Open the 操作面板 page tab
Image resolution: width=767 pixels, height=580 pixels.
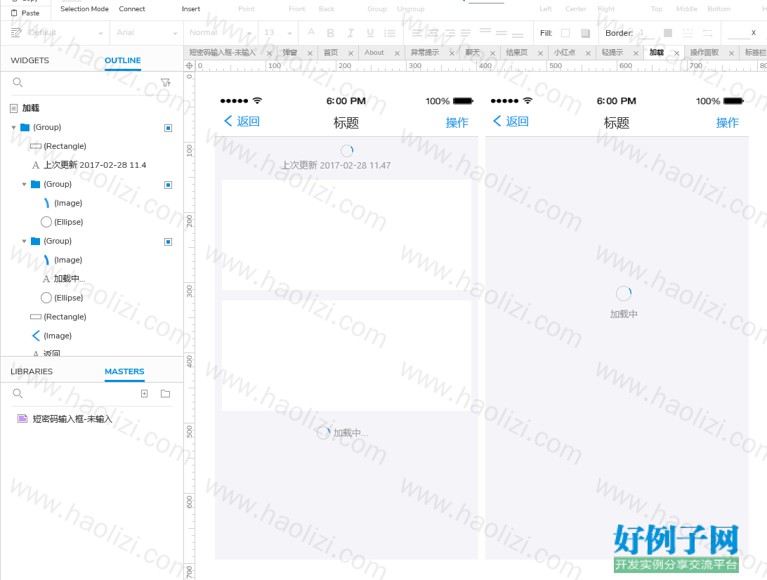pos(704,53)
